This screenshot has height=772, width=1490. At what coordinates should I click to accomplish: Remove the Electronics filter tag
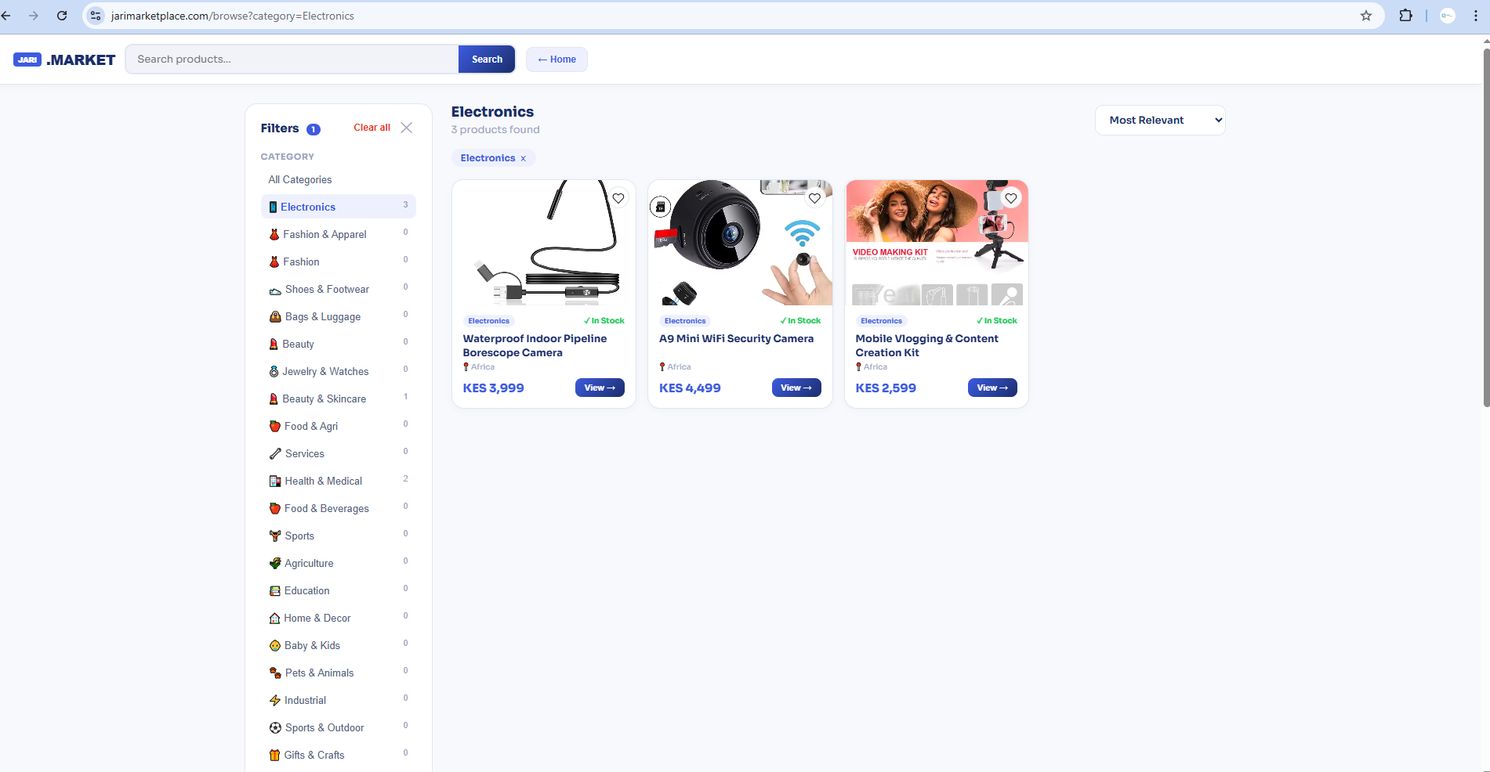523,157
